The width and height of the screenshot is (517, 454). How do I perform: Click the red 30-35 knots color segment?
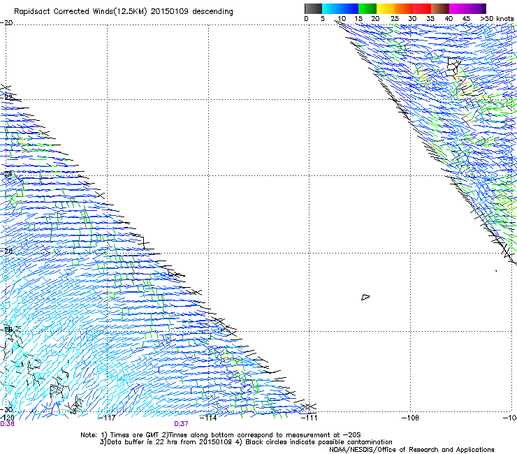click(422, 8)
